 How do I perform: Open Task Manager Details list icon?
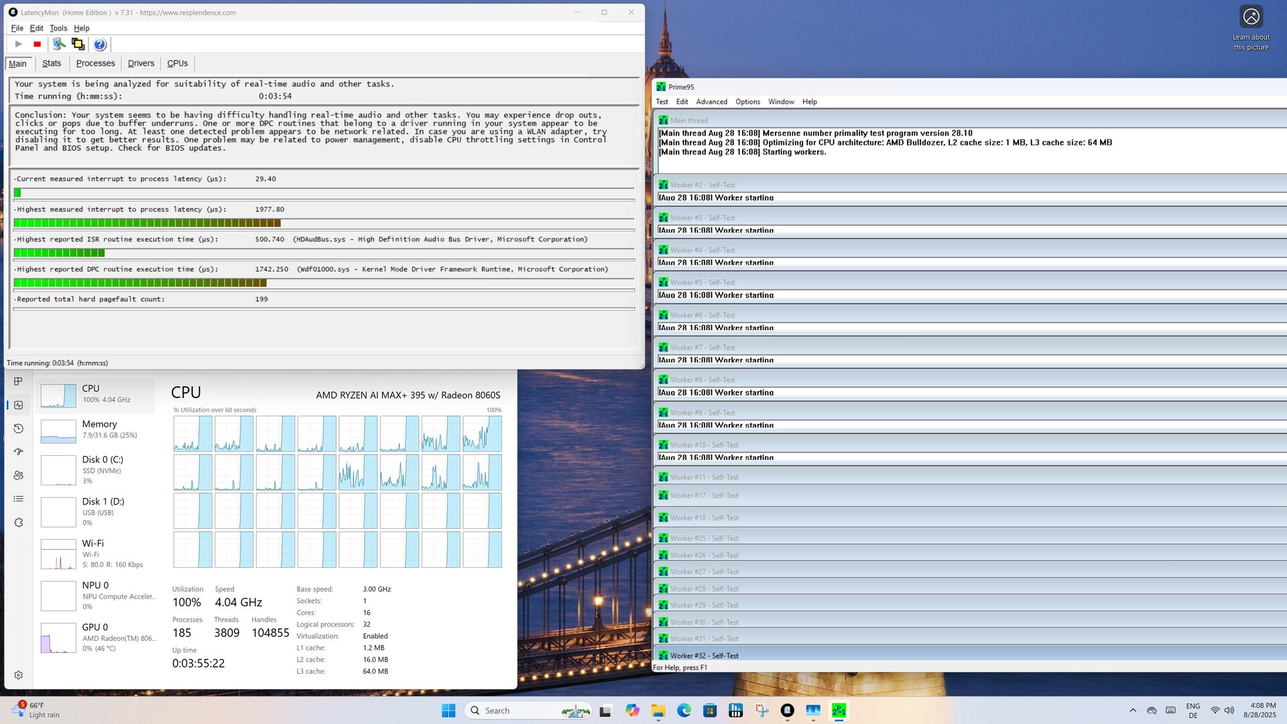[x=19, y=499]
